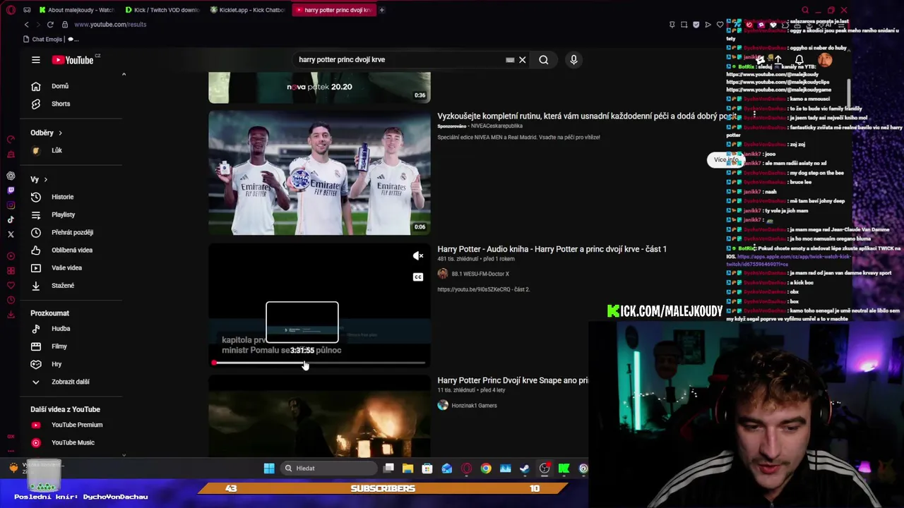This screenshot has width=904, height=508.
Task: Click the taskbar Hledat search box
Action: 329,468
